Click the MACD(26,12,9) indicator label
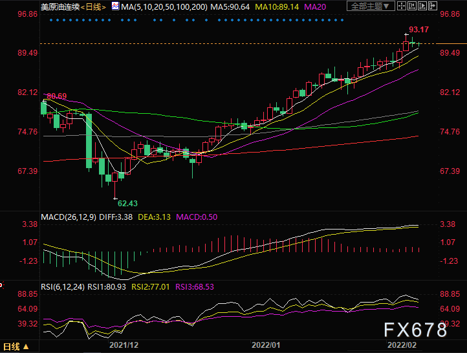 tap(69, 217)
